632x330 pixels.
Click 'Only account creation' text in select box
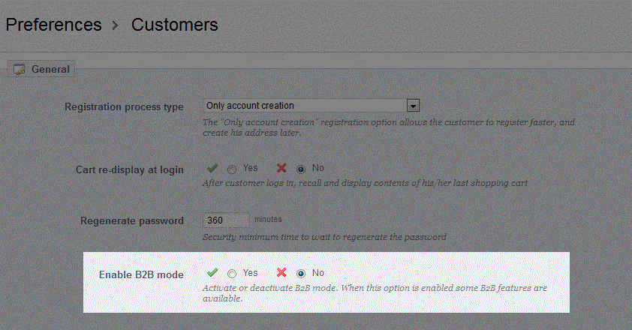pyautogui.click(x=251, y=106)
